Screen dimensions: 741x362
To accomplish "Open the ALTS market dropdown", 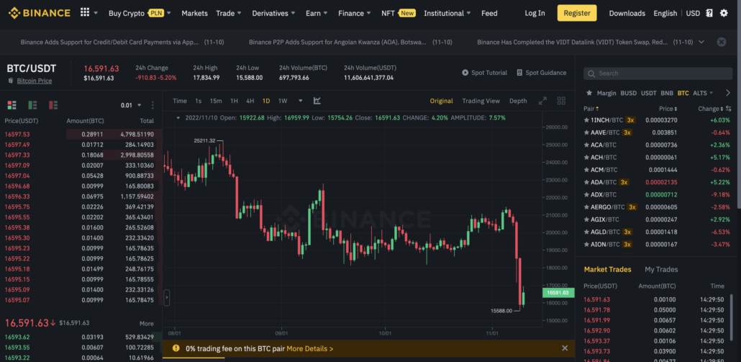I will (703, 93).
